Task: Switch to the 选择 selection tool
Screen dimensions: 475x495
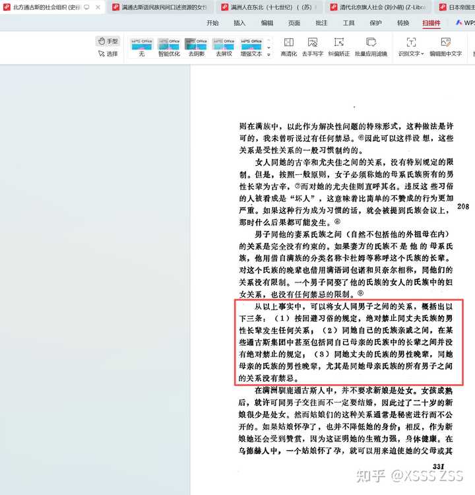Action: (108, 53)
